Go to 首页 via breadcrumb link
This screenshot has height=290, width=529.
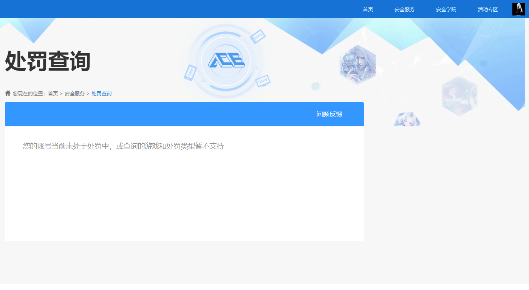tap(53, 94)
